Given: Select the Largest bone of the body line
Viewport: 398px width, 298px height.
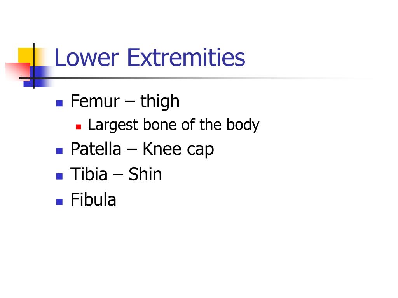Looking at the screenshot, I should click(174, 125).
